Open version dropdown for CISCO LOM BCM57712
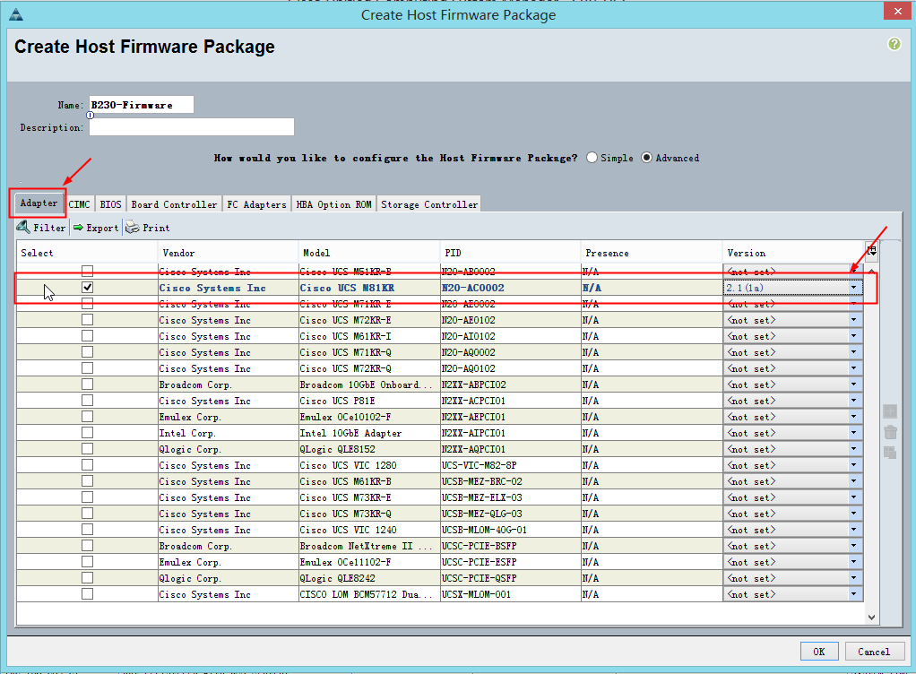Screen dimensions: 916x674 (x=853, y=594)
